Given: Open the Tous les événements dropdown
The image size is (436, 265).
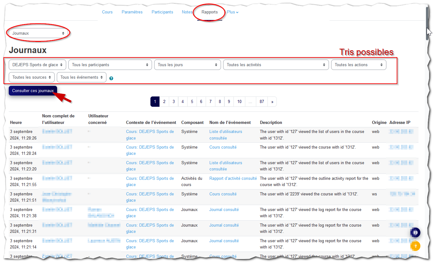Looking at the screenshot, I should tap(81, 77).
